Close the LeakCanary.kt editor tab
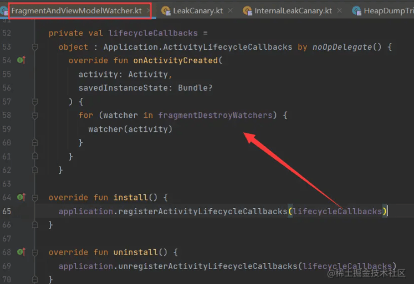This screenshot has width=414, height=284. click(x=229, y=11)
